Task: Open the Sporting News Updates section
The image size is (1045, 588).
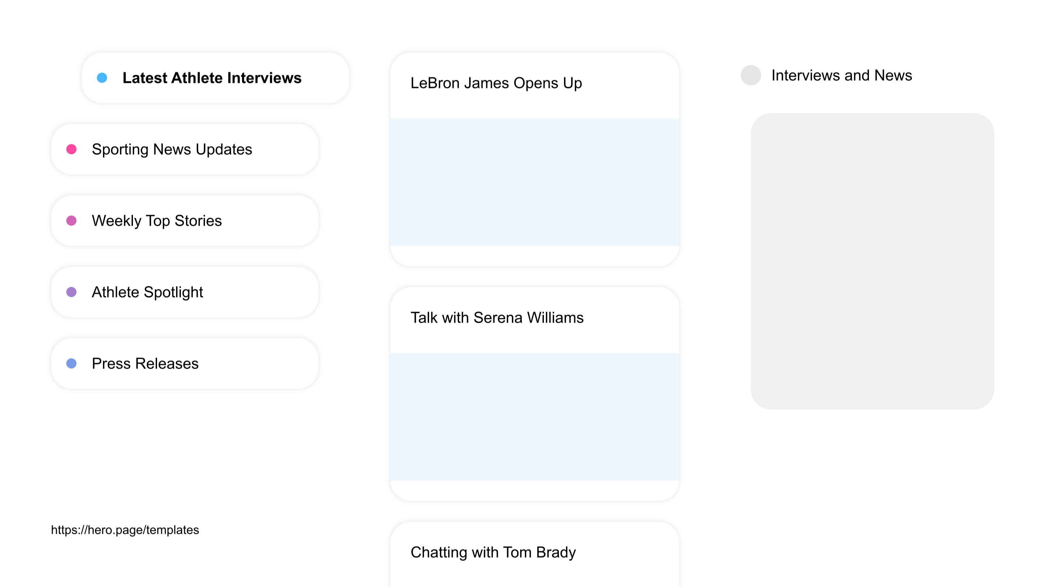Action: coord(185,149)
